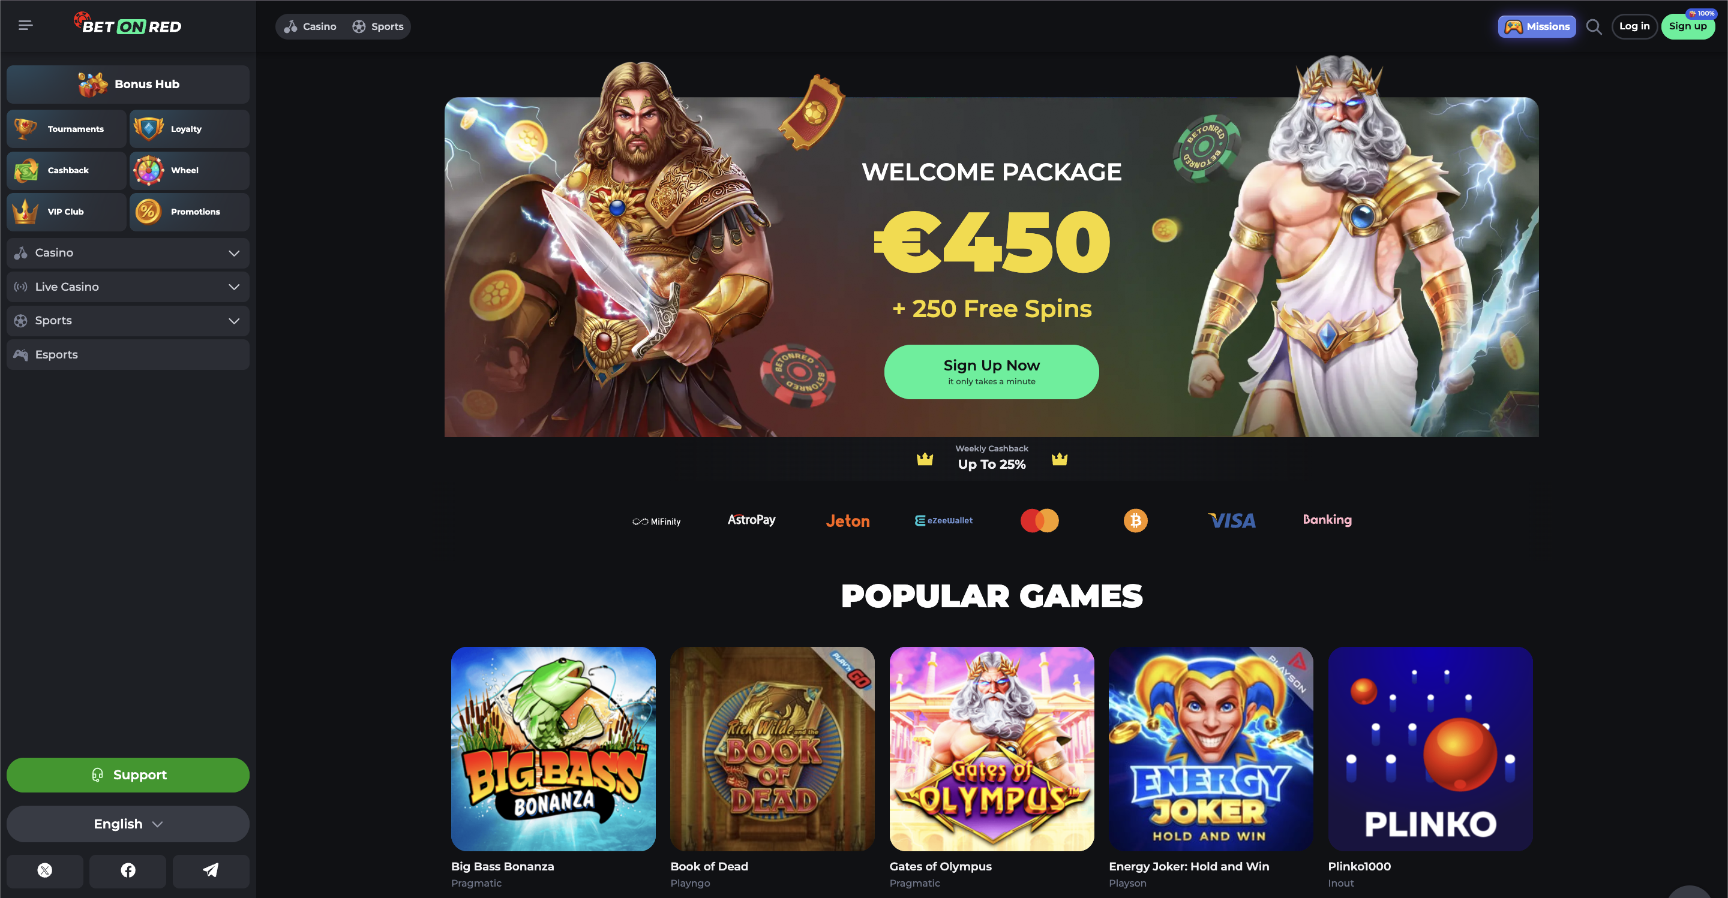Viewport: 1728px width, 898px height.
Task: Open the Telegram social icon
Action: click(211, 870)
